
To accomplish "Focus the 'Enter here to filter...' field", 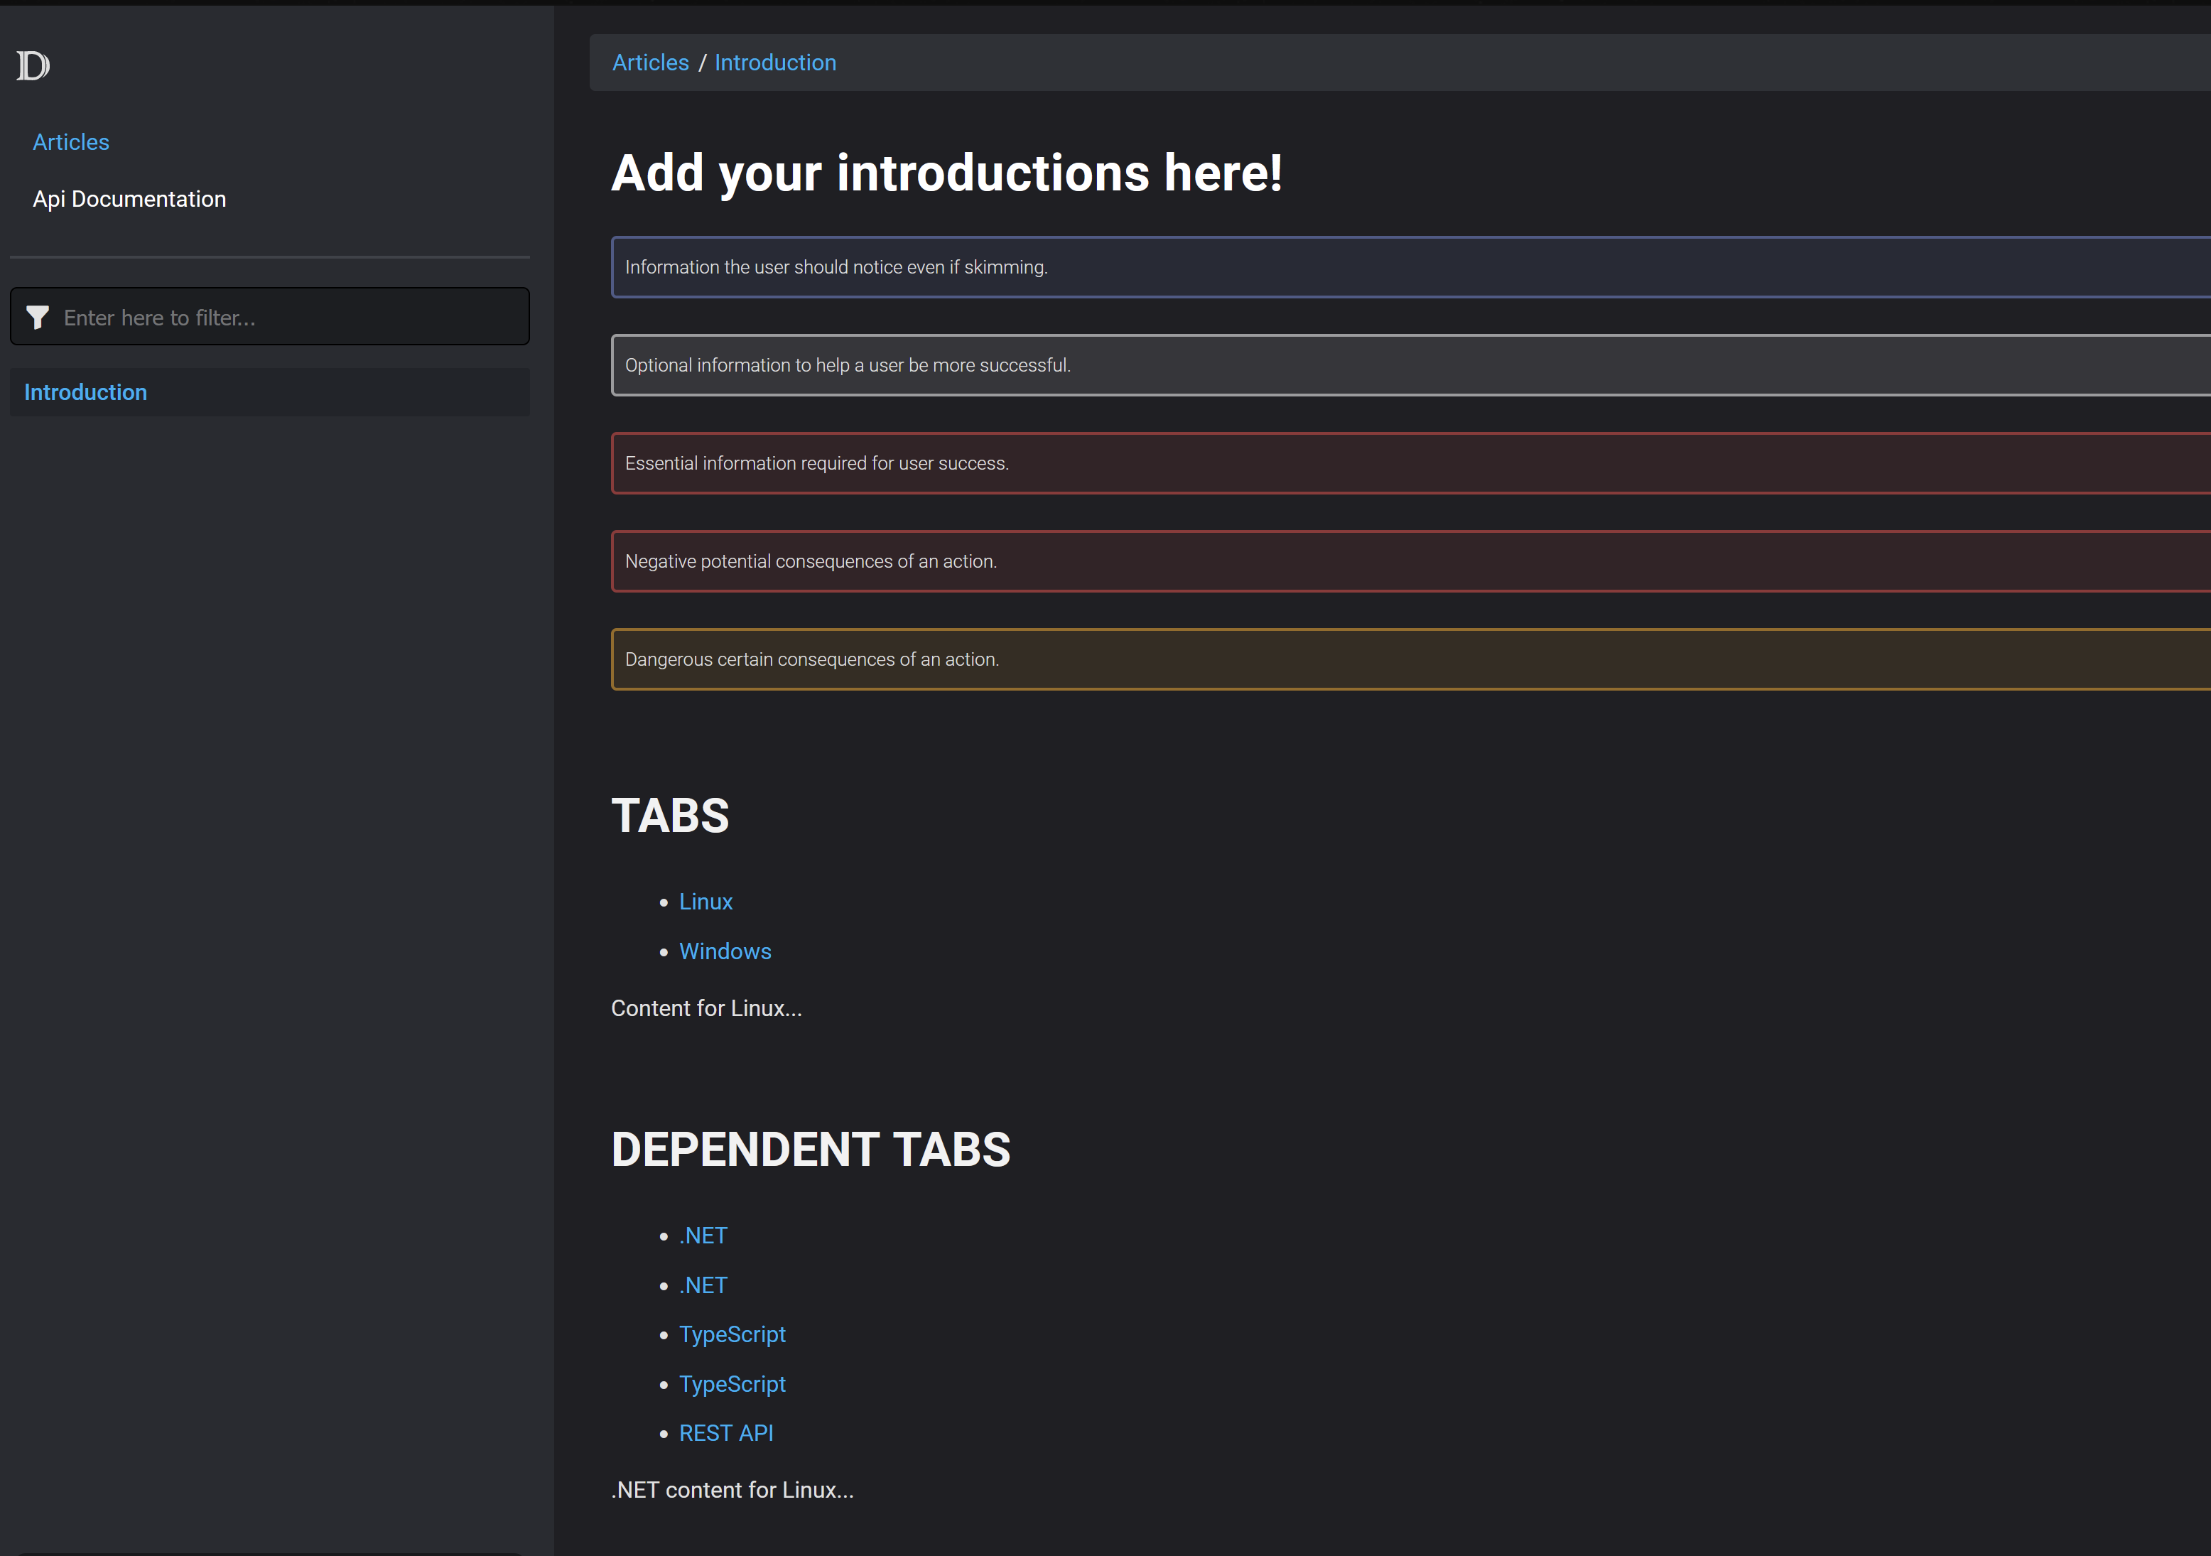I will [270, 317].
